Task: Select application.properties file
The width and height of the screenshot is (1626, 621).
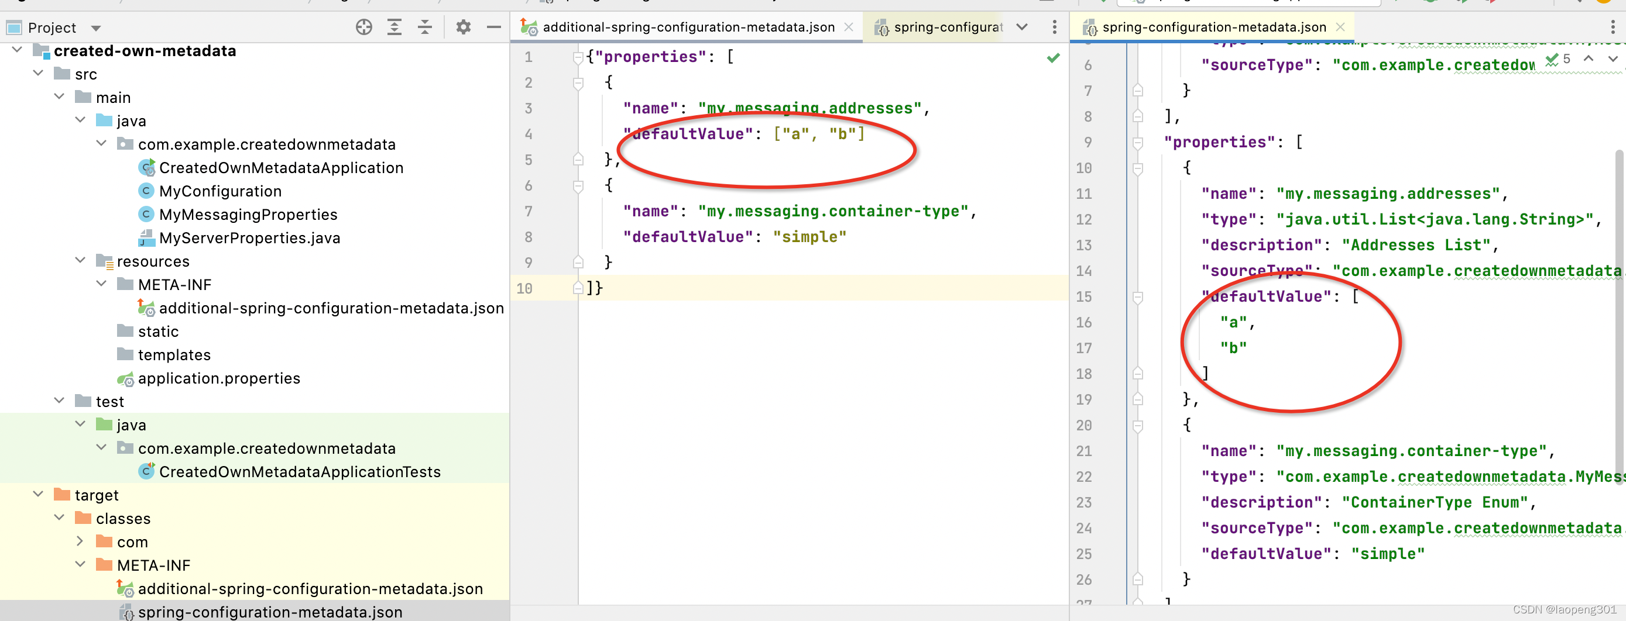Action: (x=208, y=378)
